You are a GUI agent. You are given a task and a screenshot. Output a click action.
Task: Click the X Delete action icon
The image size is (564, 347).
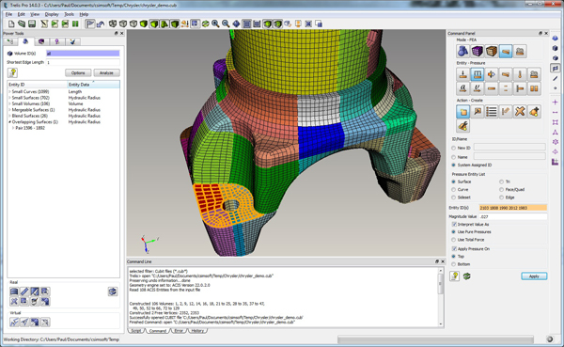(520, 112)
